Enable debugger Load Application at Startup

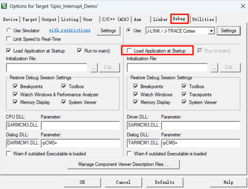(129, 51)
